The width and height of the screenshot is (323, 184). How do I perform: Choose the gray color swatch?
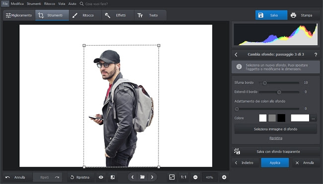(x=272, y=118)
